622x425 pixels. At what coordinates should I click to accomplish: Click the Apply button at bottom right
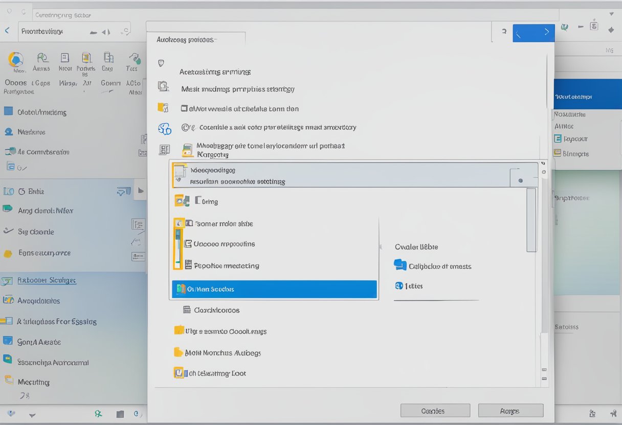coord(510,410)
